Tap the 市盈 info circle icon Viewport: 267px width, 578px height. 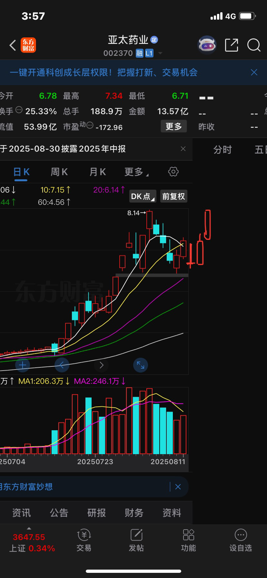(x=90, y=125)
